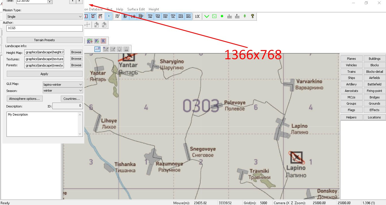Open the Surface Edit menu
Screen dimensions: 386x205
pyautogui.click(x=136, y=9)
